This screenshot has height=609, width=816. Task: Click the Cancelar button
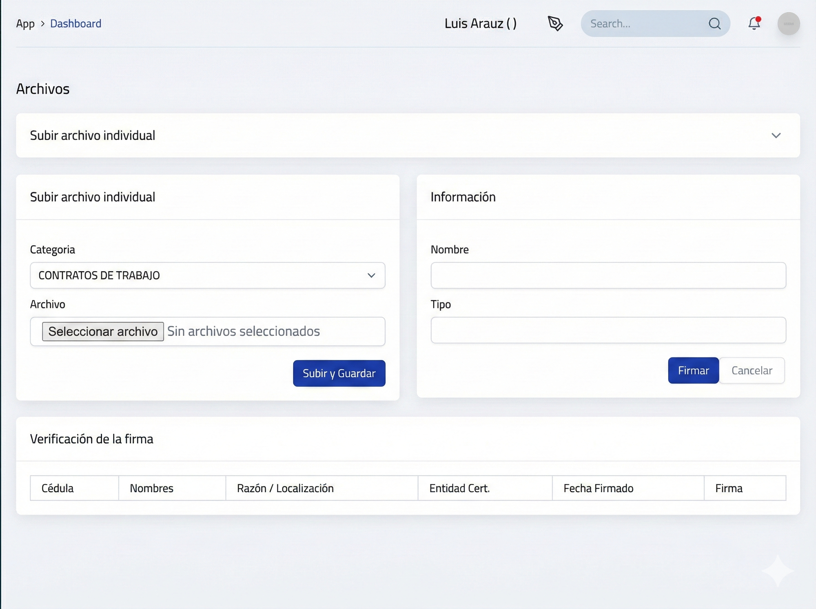(751, 370)
